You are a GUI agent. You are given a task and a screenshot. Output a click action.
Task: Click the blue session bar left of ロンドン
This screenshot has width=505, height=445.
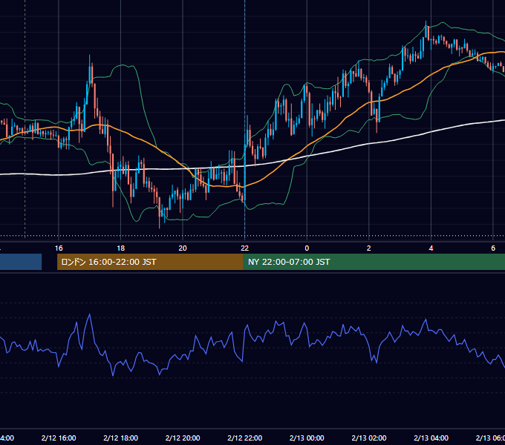point(21,262)
